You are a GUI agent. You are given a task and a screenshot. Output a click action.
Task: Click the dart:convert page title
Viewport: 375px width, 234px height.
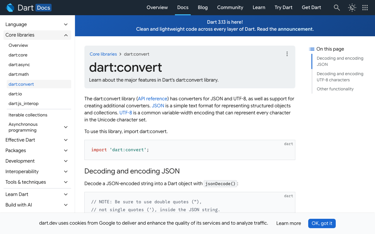[125, 67]
